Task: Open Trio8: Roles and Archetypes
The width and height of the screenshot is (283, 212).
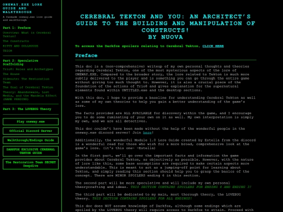Action: (28, 69)
